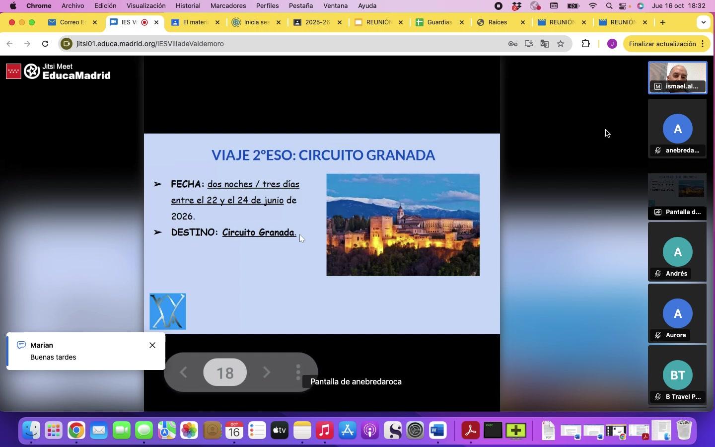Go to the previous slide with the left arrow

pos(183,372)
